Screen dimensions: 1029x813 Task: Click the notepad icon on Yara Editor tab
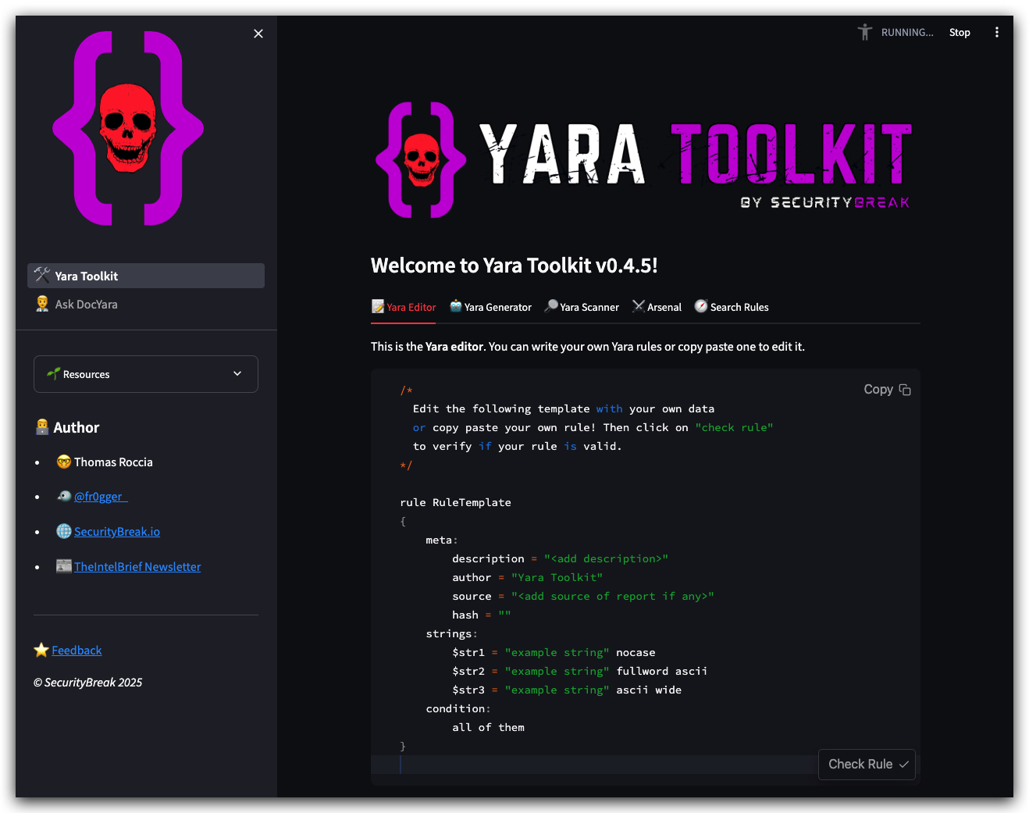(378, 306)
